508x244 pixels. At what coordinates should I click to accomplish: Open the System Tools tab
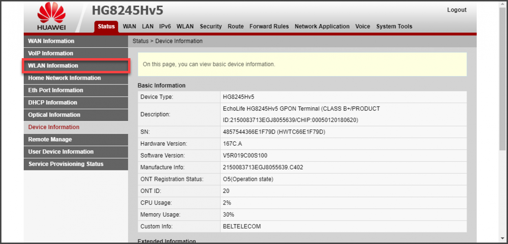click(394, 26)
